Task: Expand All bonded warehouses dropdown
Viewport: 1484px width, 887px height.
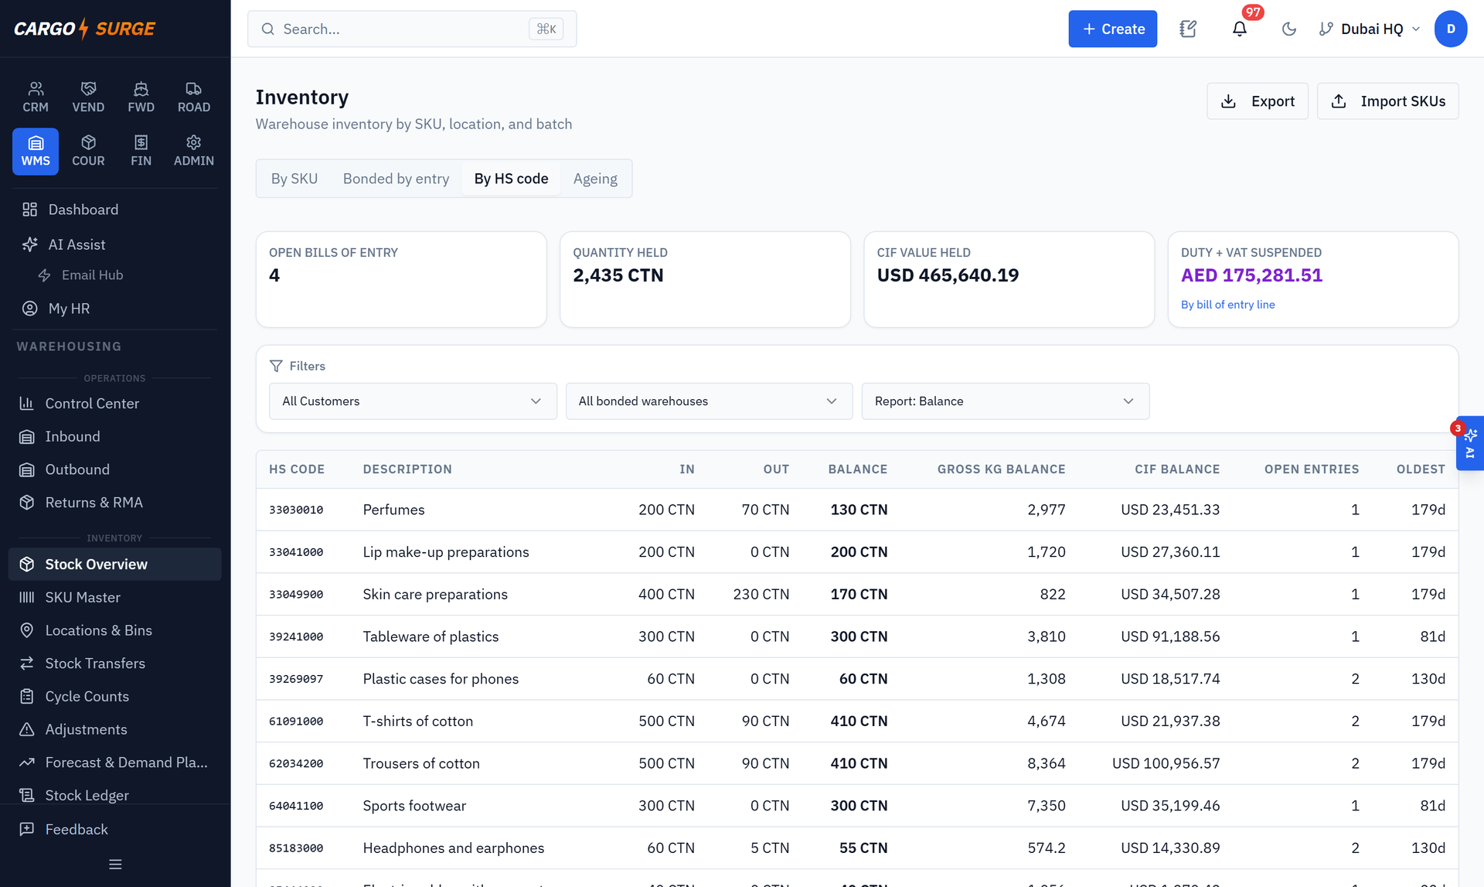Action: pyautogui.click(x=709, y=401)
